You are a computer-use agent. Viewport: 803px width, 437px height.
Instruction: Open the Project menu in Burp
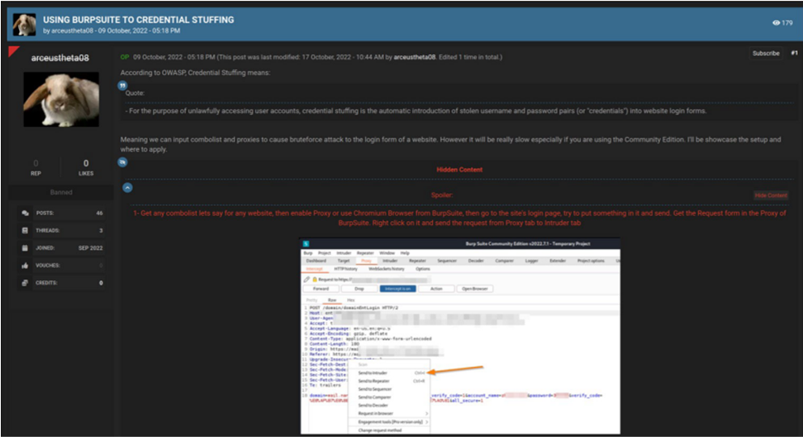tap(324, 253)
